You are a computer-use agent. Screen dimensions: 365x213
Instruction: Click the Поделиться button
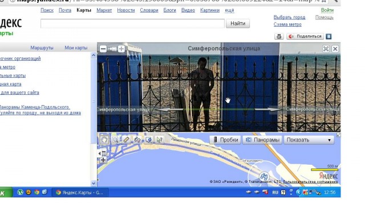[x=305, y=36]
